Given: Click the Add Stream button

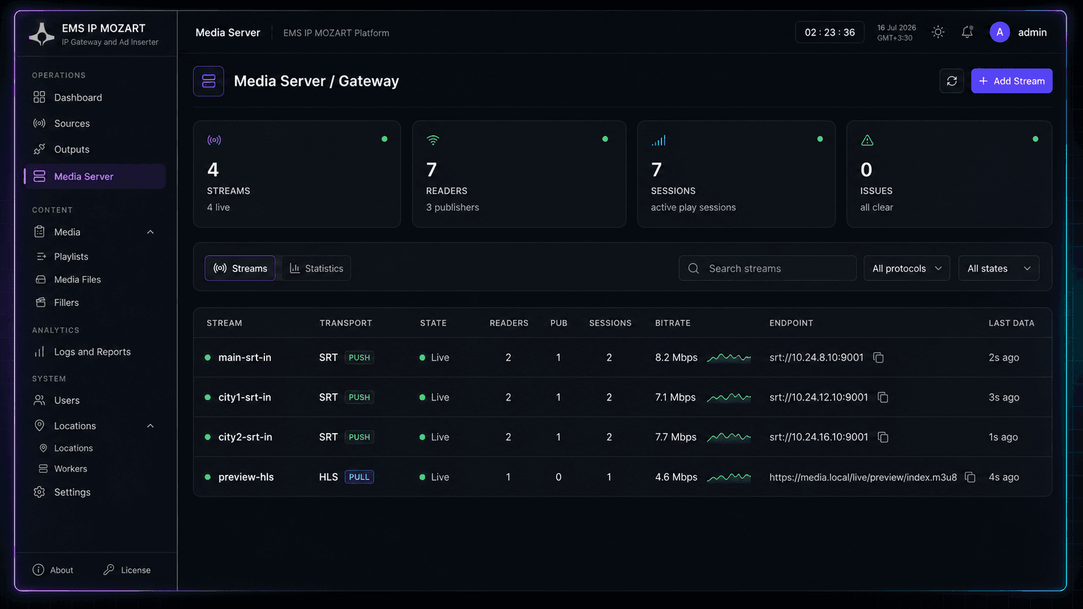Looking at the screenshot, I should 1011,81.
